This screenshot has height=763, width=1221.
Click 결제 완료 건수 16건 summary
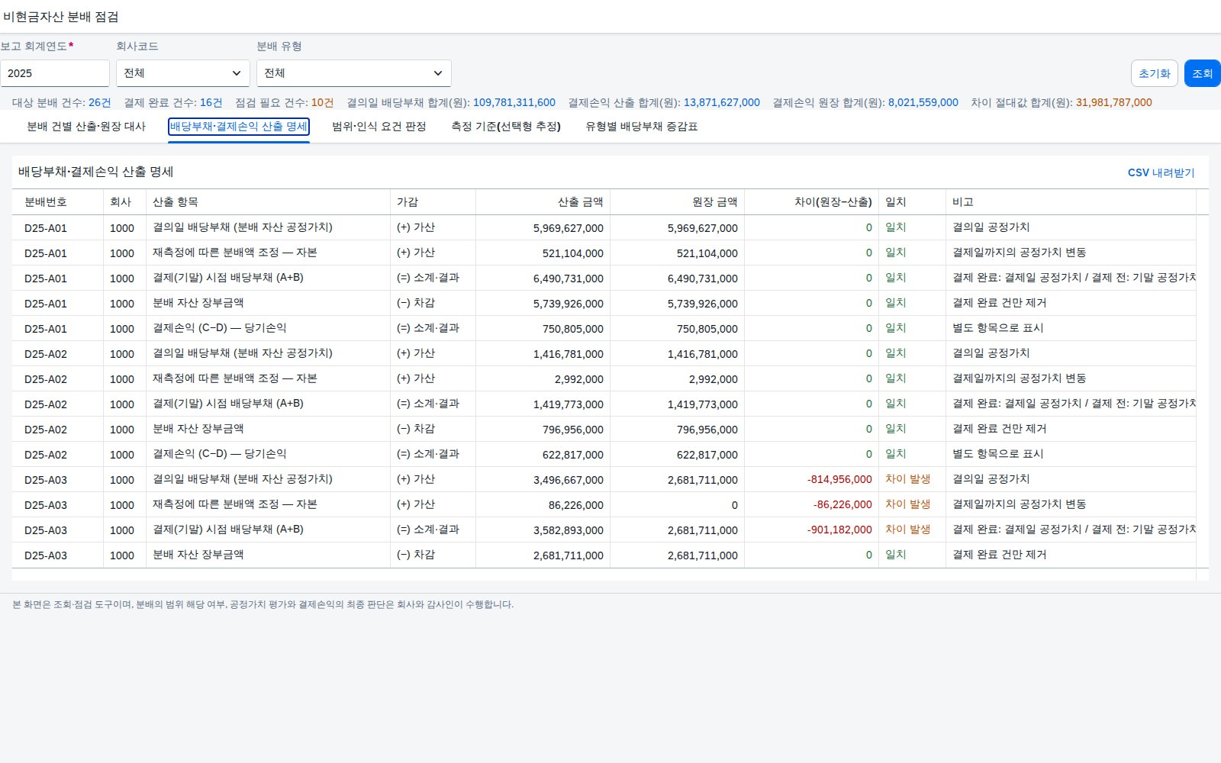click(x=173, y=102)
